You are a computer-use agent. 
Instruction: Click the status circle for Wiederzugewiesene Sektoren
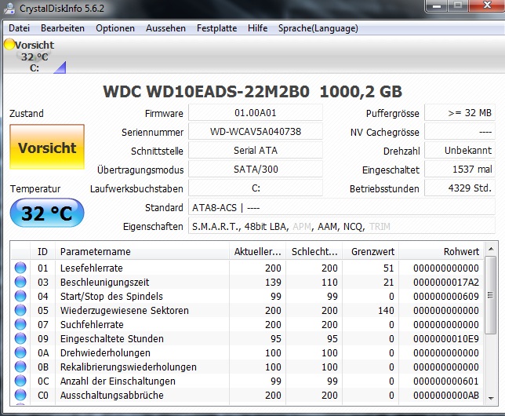point(20,310)
